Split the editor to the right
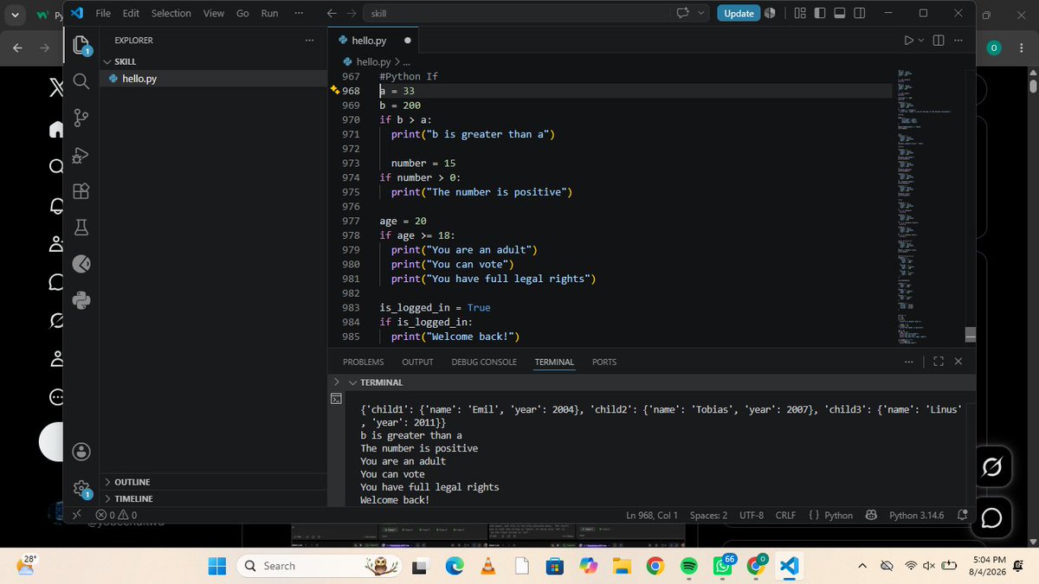The width and height of the screenshot is (1039, 584). [x=939, y=41]
